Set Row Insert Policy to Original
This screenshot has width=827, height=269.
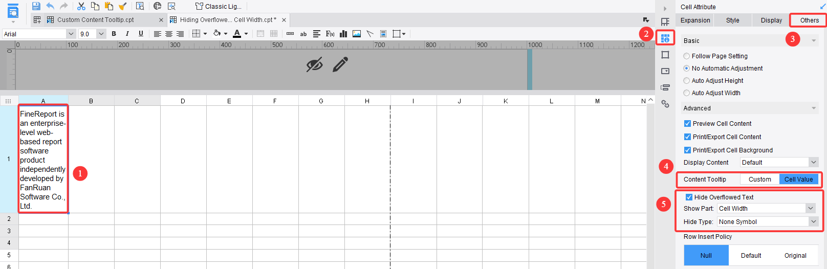click(796, 256)
